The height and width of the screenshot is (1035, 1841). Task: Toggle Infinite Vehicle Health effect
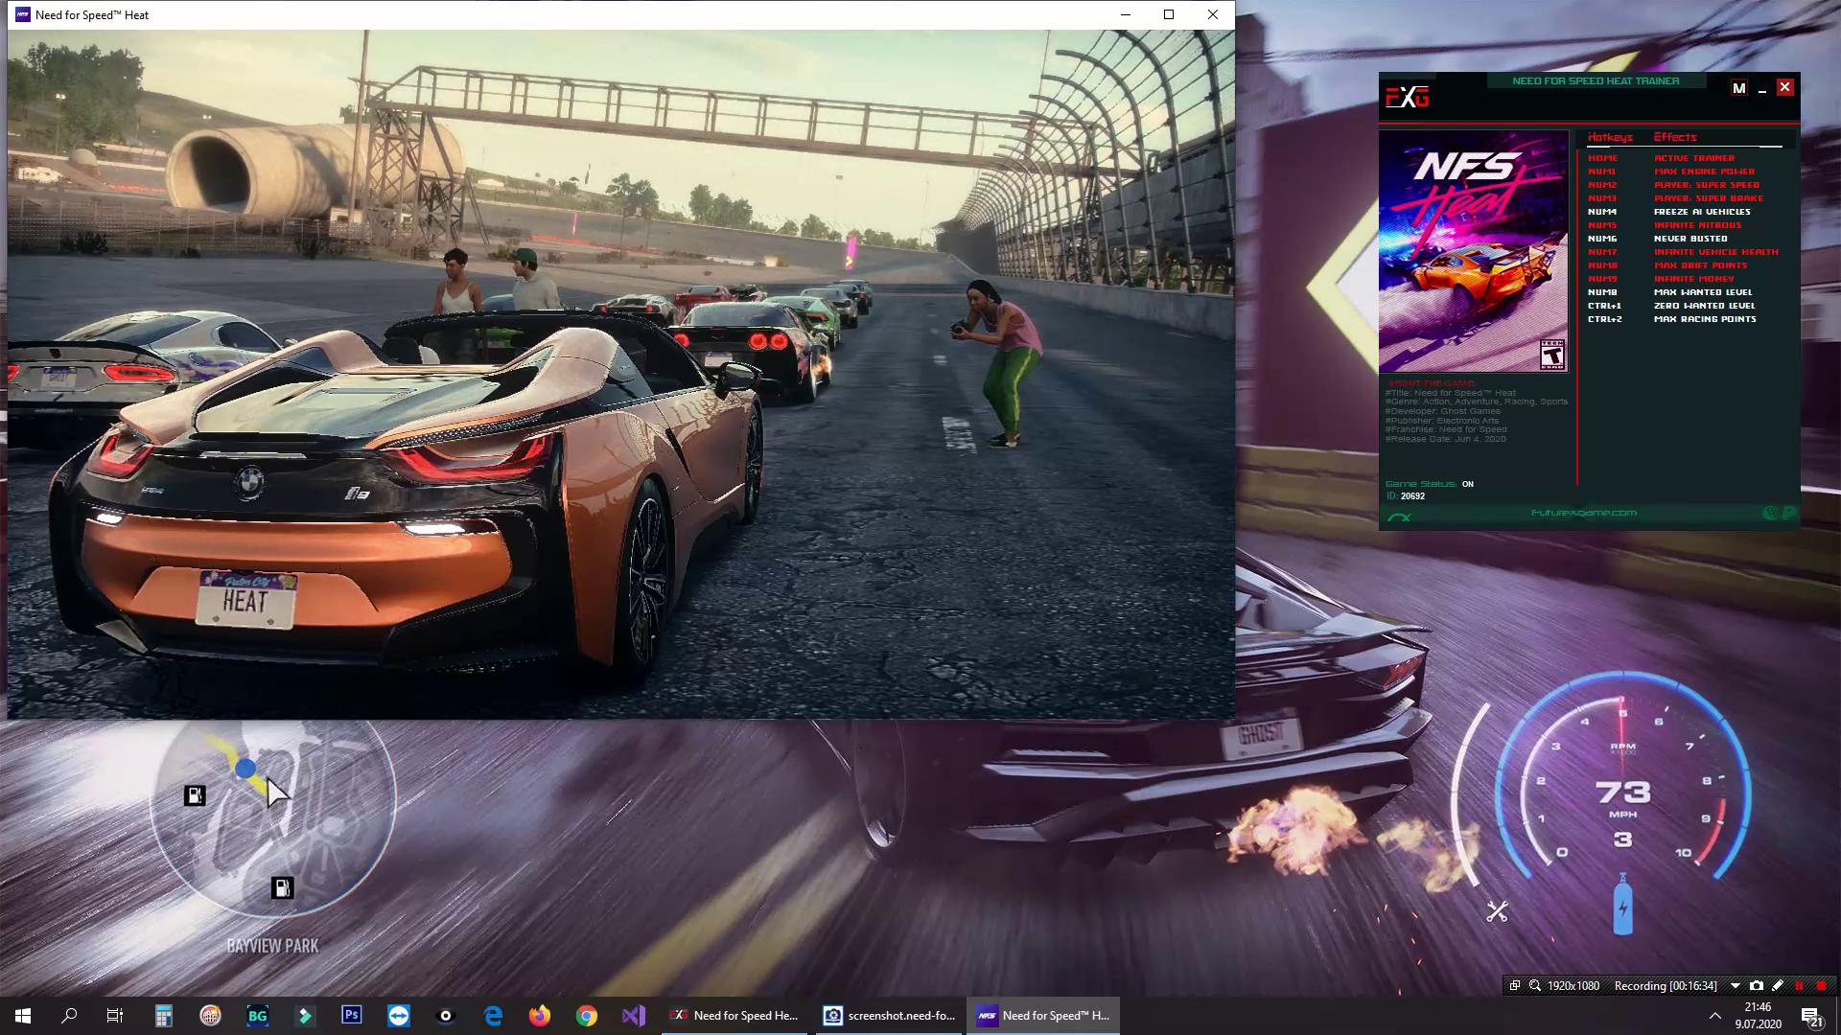tap(1715, 252)
